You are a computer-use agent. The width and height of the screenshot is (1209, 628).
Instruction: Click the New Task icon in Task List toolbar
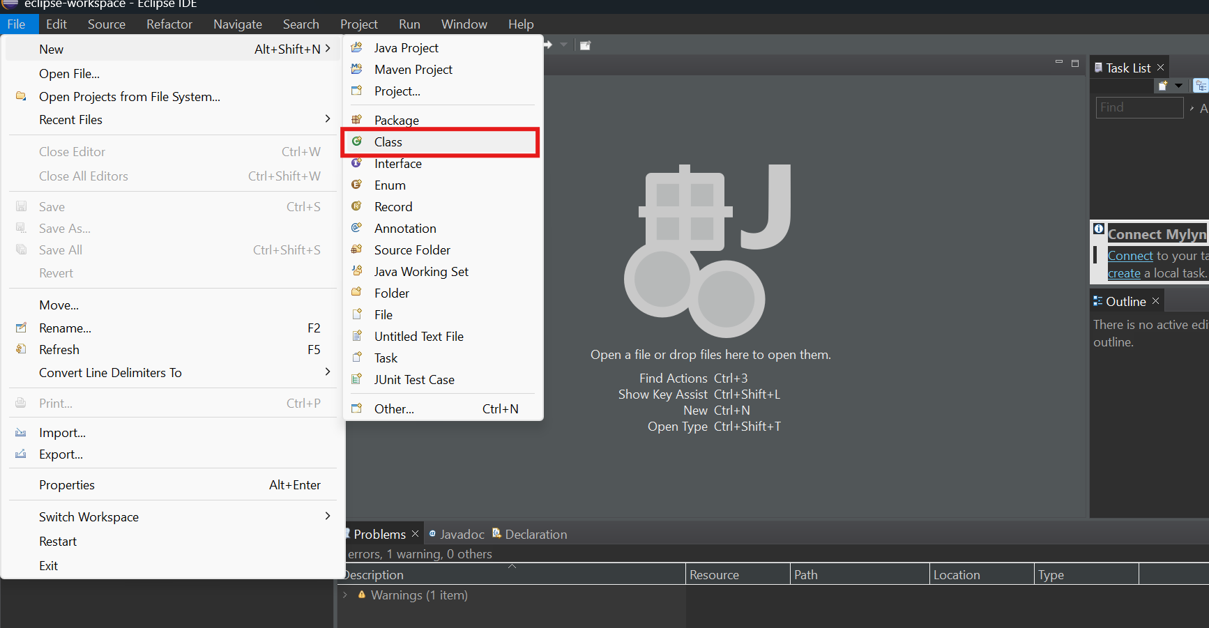coord(1162,86)
